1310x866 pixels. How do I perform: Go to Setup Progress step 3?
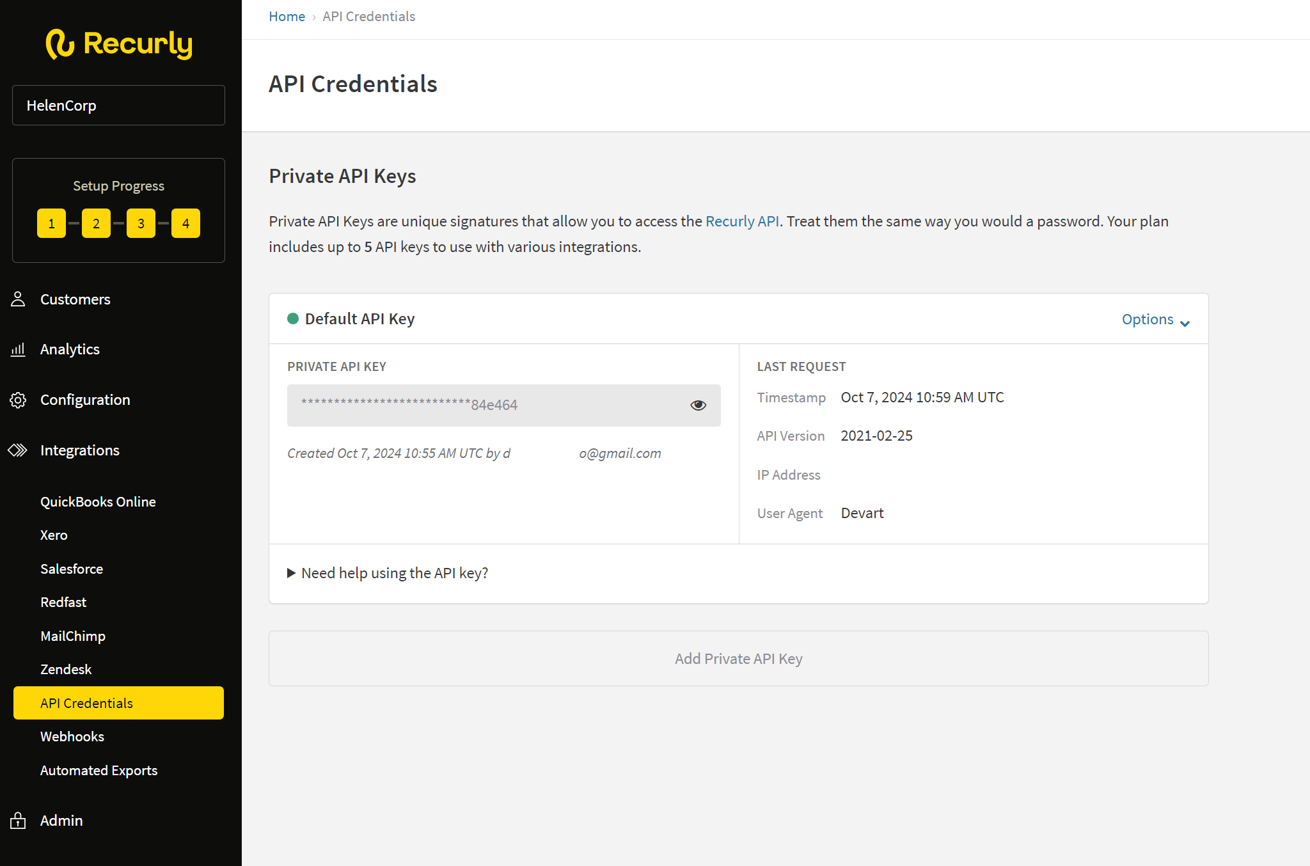[141, 223]
